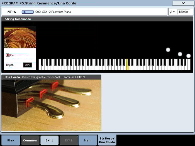The width and height of the screenshot is (195, 146).
Task: Open the page menu dropdown arrow
Action: point(183,3)
